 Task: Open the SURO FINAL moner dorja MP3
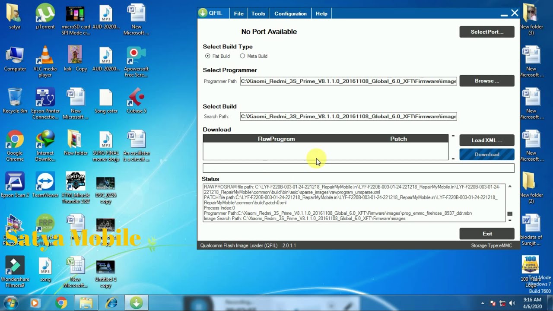[x=106, y=146]
